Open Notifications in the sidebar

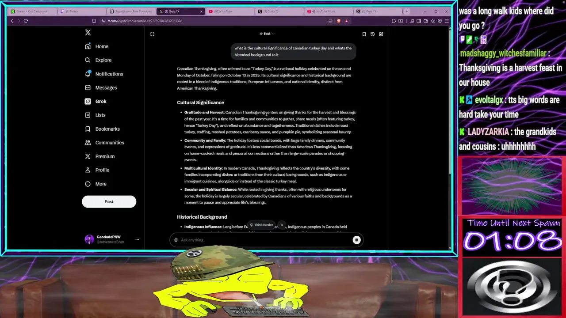point(104,74)
